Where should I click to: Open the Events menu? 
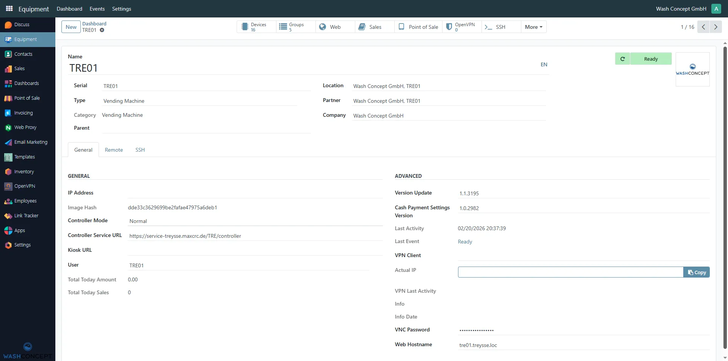(x=97, y=9)
